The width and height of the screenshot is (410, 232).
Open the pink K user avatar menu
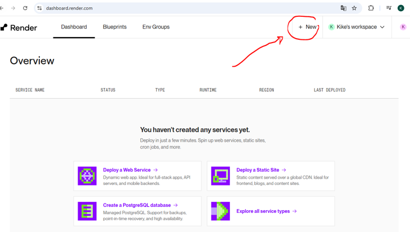403,27
